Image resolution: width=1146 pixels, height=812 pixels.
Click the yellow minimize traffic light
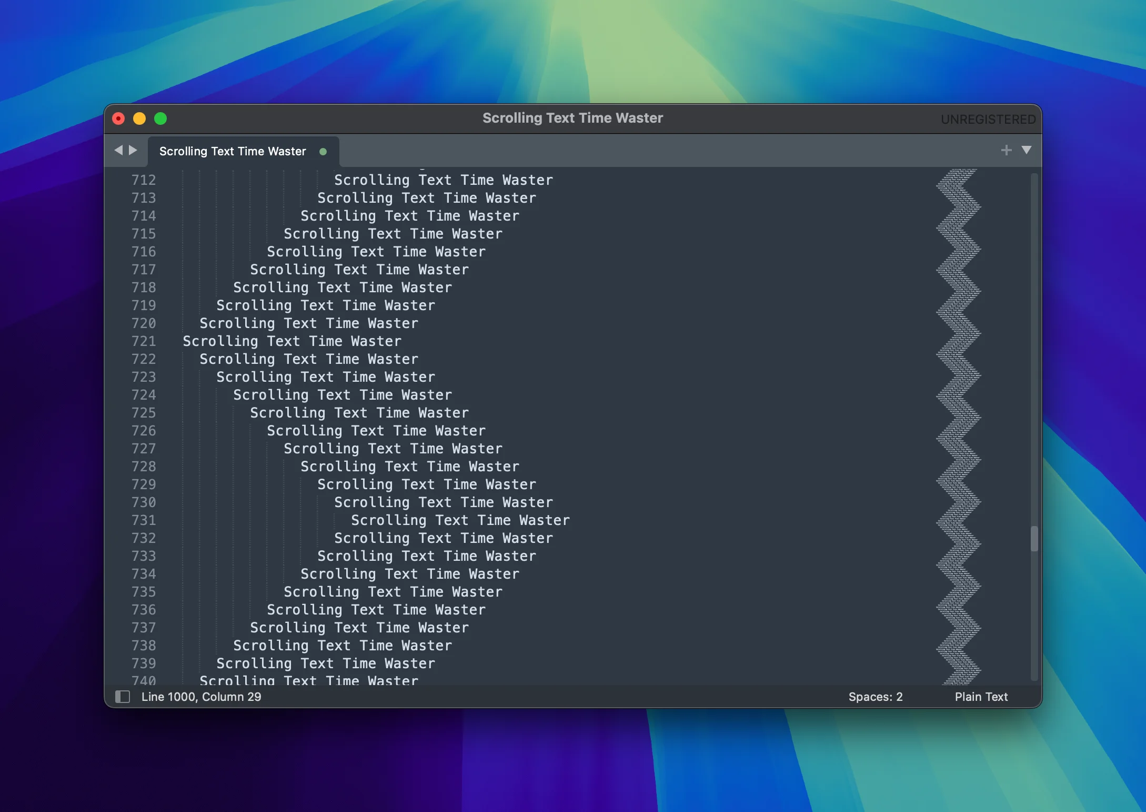pos(139,118)
